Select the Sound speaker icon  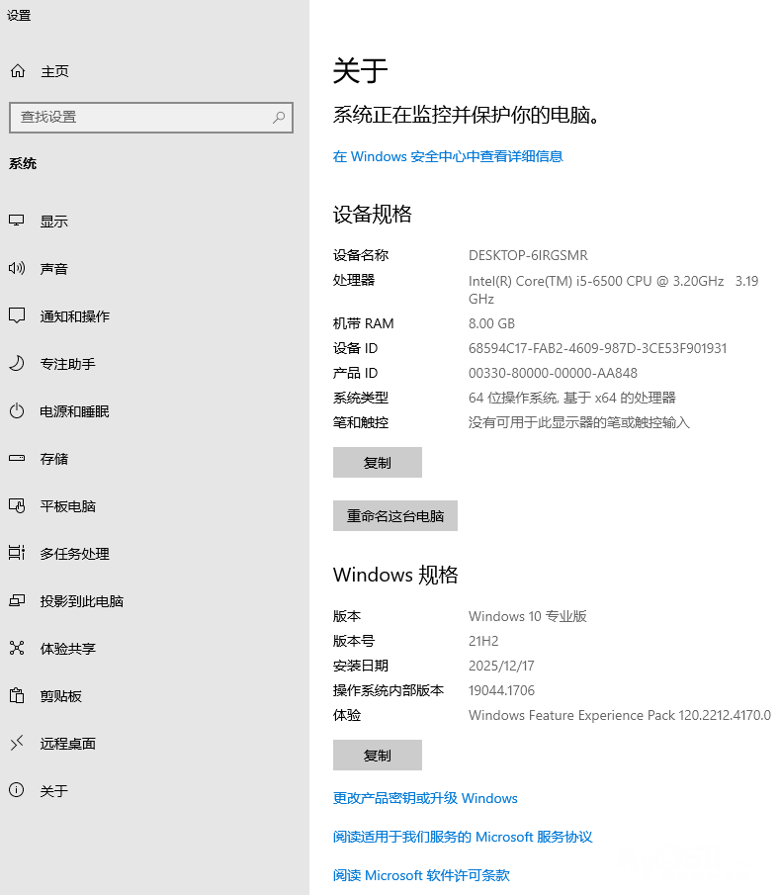(x=17, y=269)
